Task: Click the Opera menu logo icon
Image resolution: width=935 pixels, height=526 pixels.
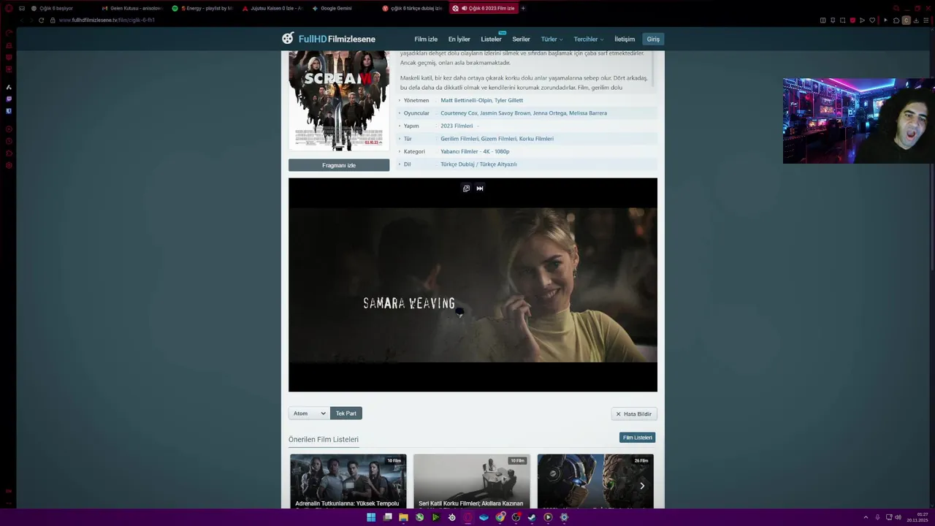Action: tap(9, 8)
